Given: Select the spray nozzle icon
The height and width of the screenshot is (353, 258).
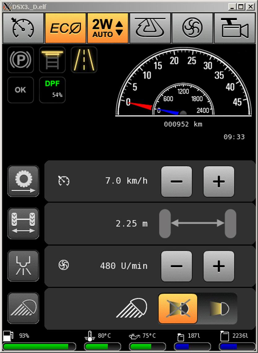Looking at the screenshot, I should coord(23,266).
